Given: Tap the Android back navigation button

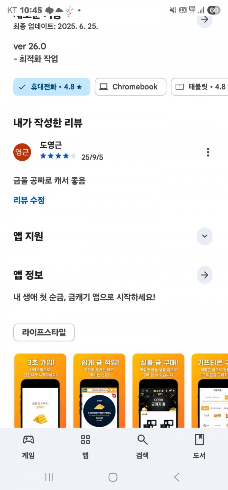Looking at the screenshot, I should (176, 477).
